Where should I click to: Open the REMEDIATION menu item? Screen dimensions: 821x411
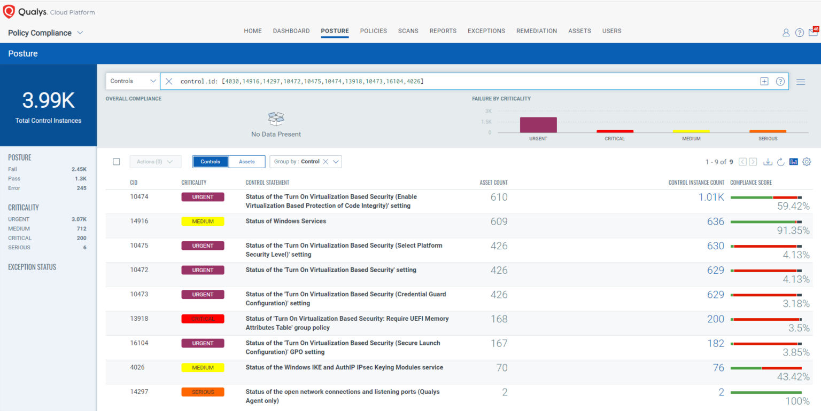[x=537, y=31]
